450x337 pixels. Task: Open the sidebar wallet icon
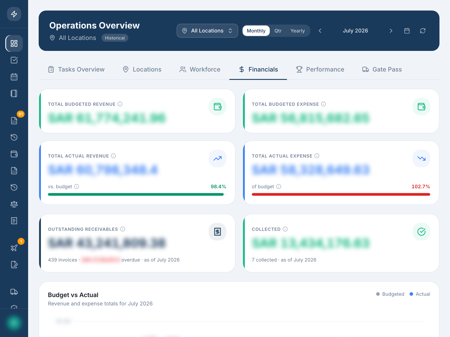coord(14,154)
